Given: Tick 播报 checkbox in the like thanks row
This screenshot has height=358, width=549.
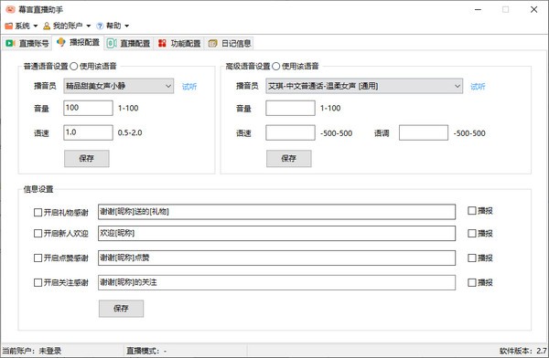Looking at the screenshot, I should click(x=472, y=258).
